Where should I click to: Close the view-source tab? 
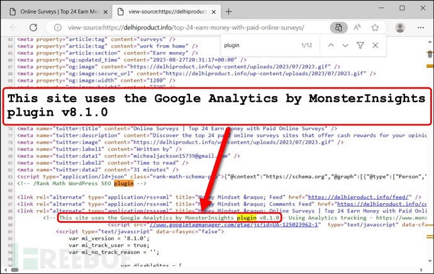214,12
